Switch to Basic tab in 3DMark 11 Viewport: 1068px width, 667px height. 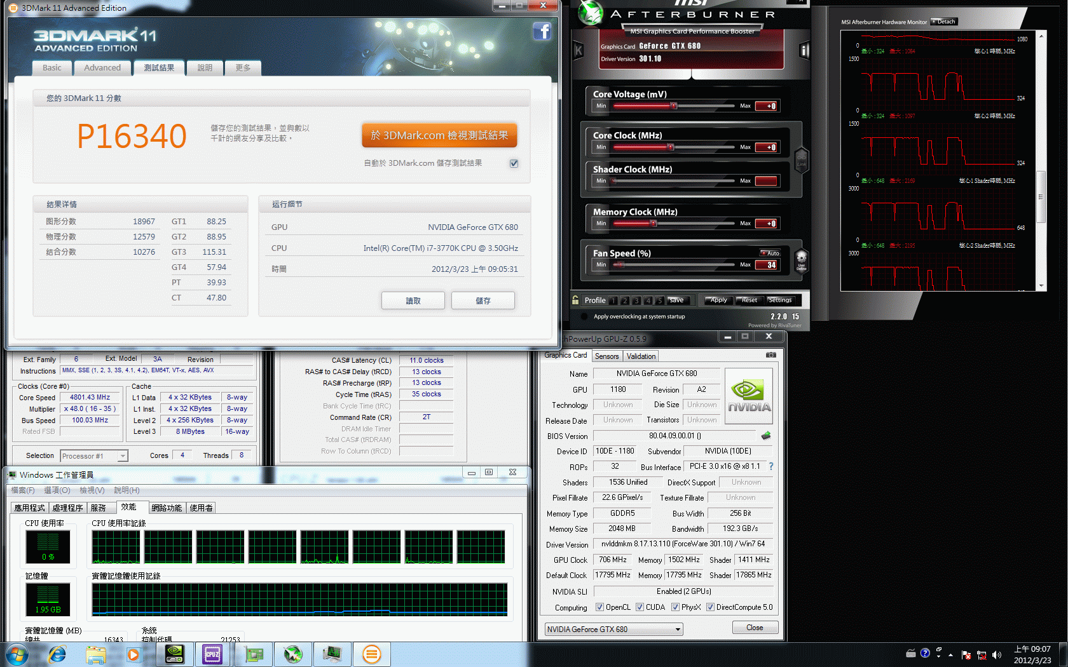tap(52, 68)
